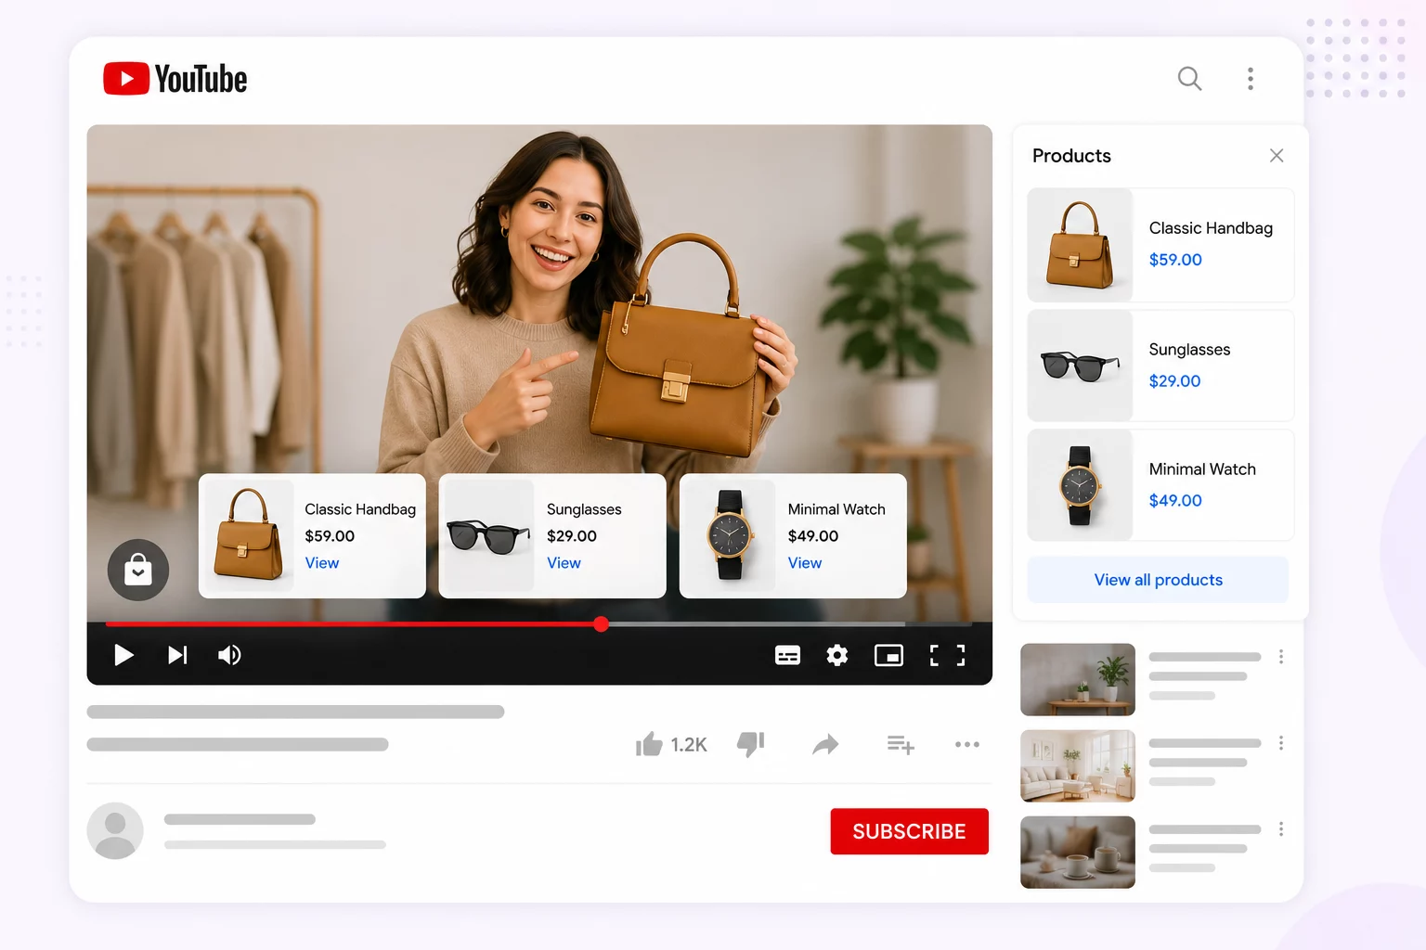
Task: Open options for plant table suggested video
Action: click(x=1281, y=657)
